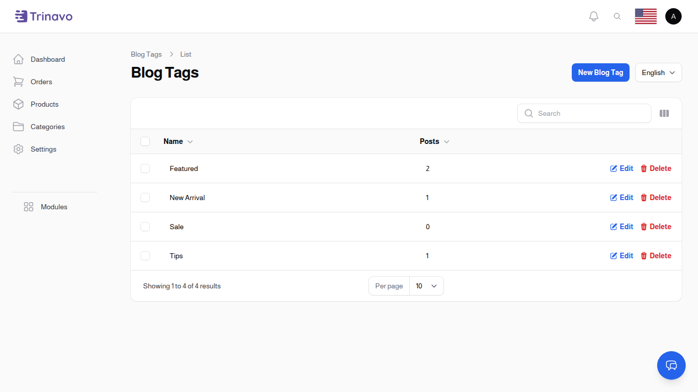Click the Modules grid icon

28,207
